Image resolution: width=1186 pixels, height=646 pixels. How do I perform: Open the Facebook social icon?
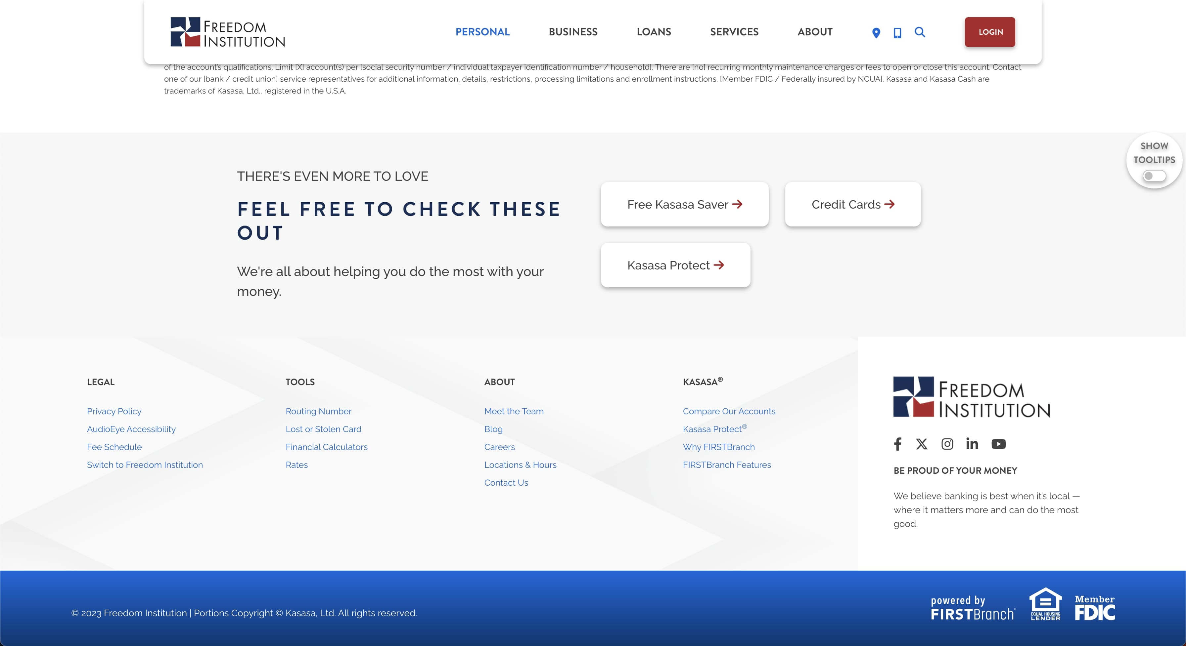tap(898, 444)
